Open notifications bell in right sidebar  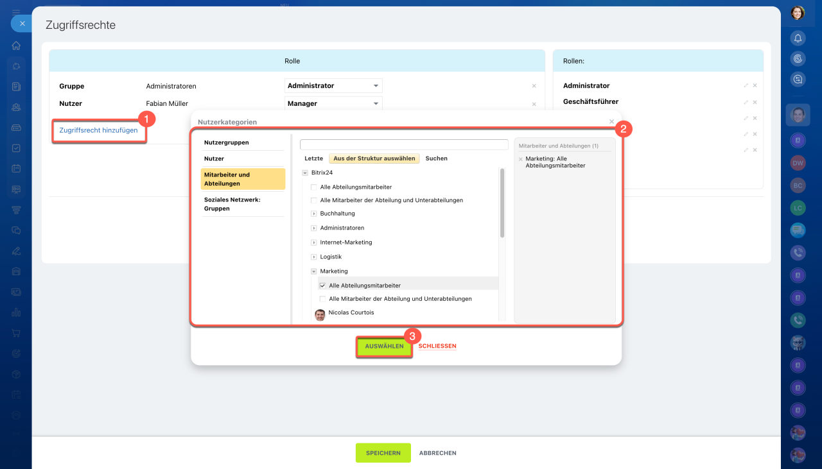pos(798,38)
